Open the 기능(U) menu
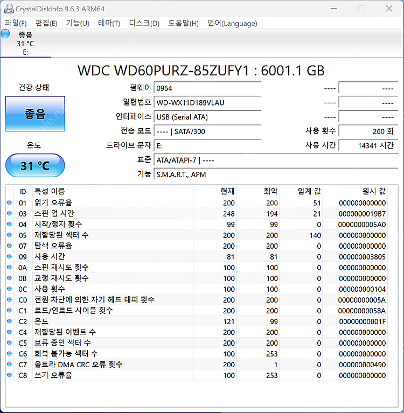 pos(78,23)
